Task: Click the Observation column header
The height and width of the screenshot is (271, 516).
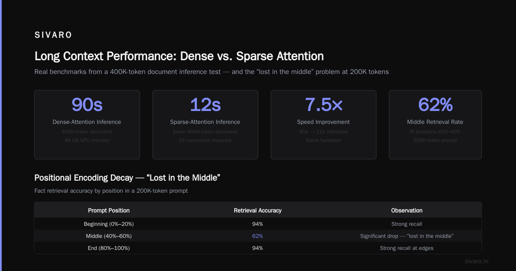Action: (407, 210)
